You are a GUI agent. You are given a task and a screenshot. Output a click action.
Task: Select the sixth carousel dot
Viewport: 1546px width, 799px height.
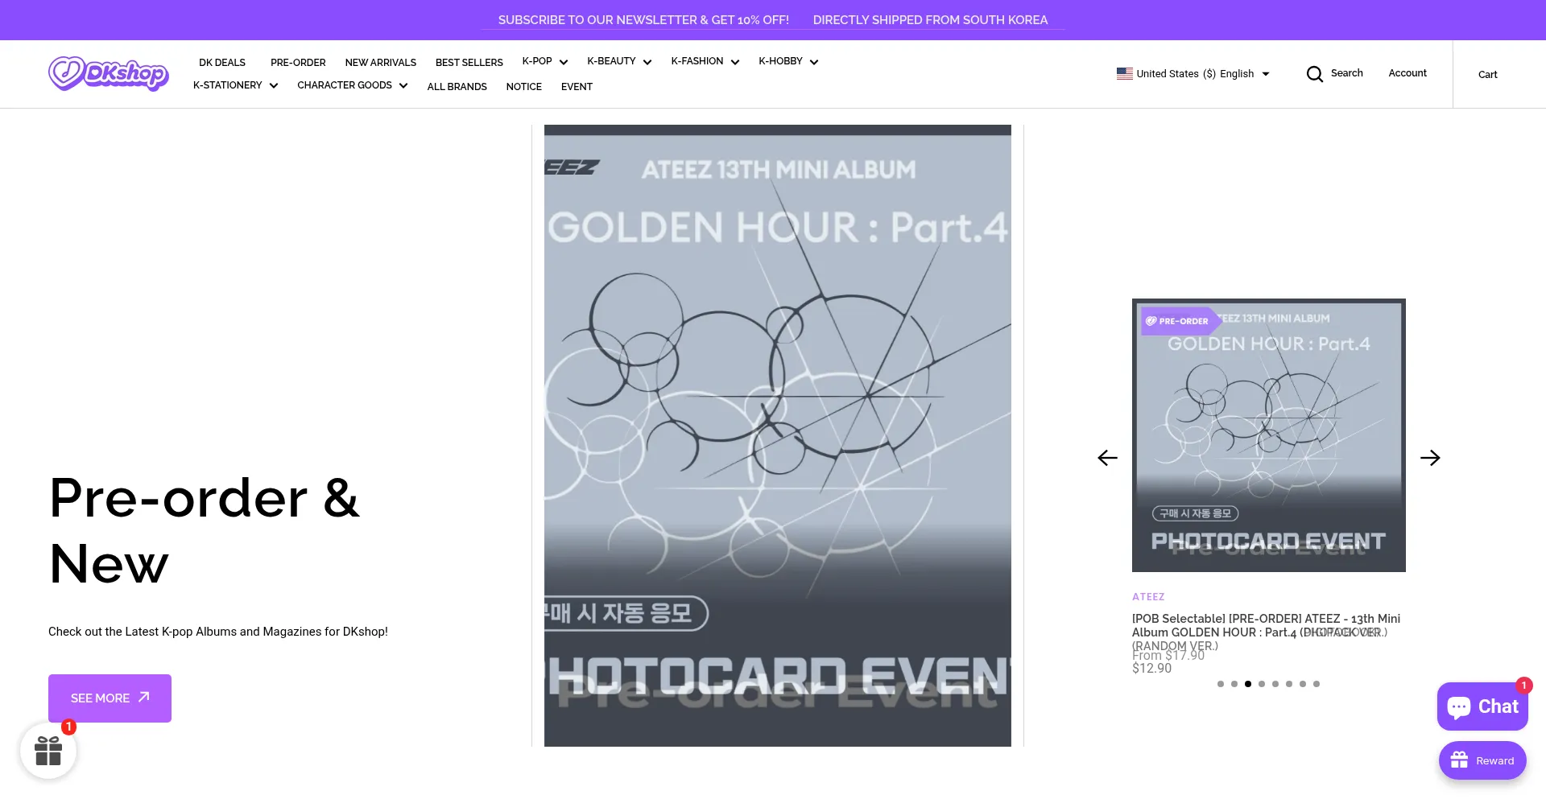coord(1289,684)
